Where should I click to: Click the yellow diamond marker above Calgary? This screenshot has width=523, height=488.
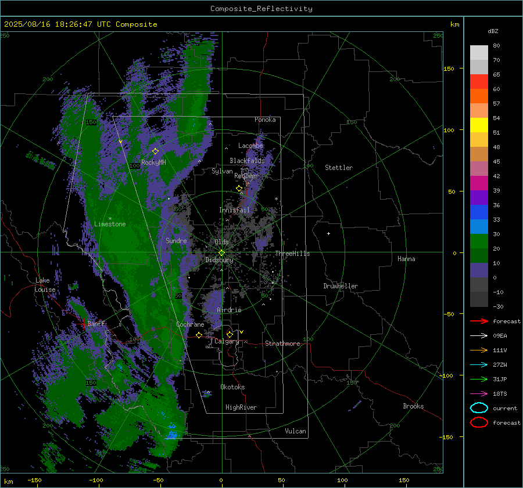coord(230,334)
